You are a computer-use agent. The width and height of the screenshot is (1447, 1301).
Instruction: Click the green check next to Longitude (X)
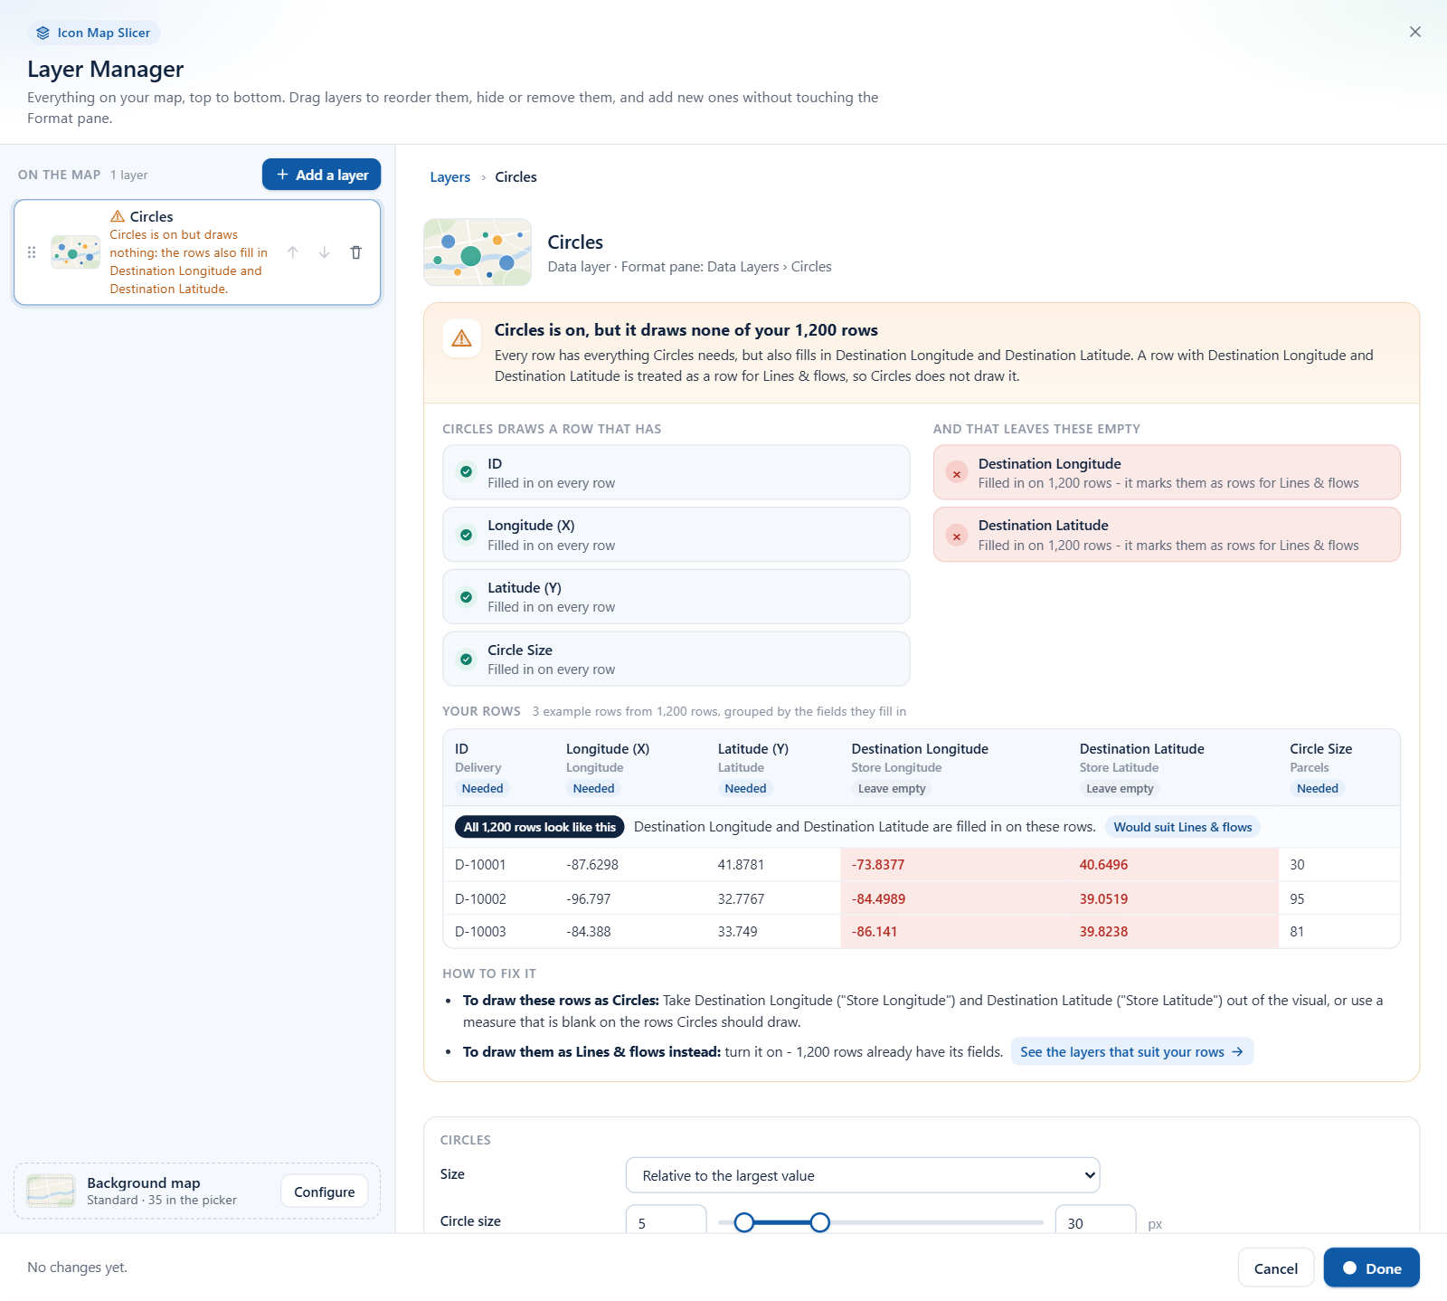pyautogui.click(x=466, y=535)
